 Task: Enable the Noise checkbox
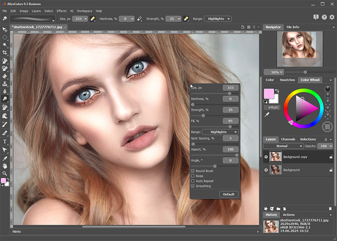tap(193, 176)
